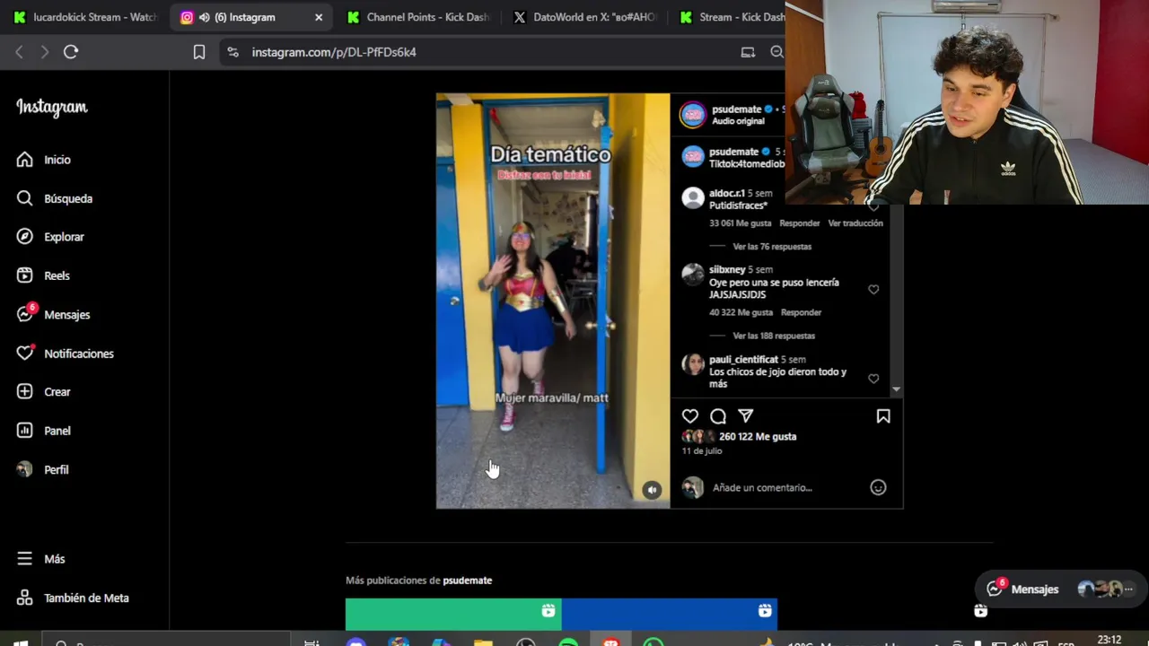
Task: Open Notificaciones in the sidebar
Action: click(x=66, y=354)
